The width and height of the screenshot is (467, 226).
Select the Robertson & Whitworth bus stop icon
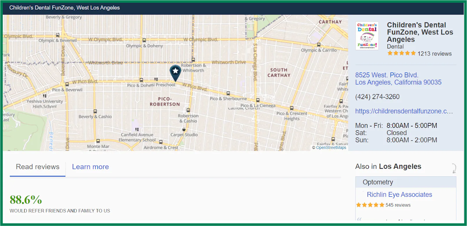click(x=193, y=60)
